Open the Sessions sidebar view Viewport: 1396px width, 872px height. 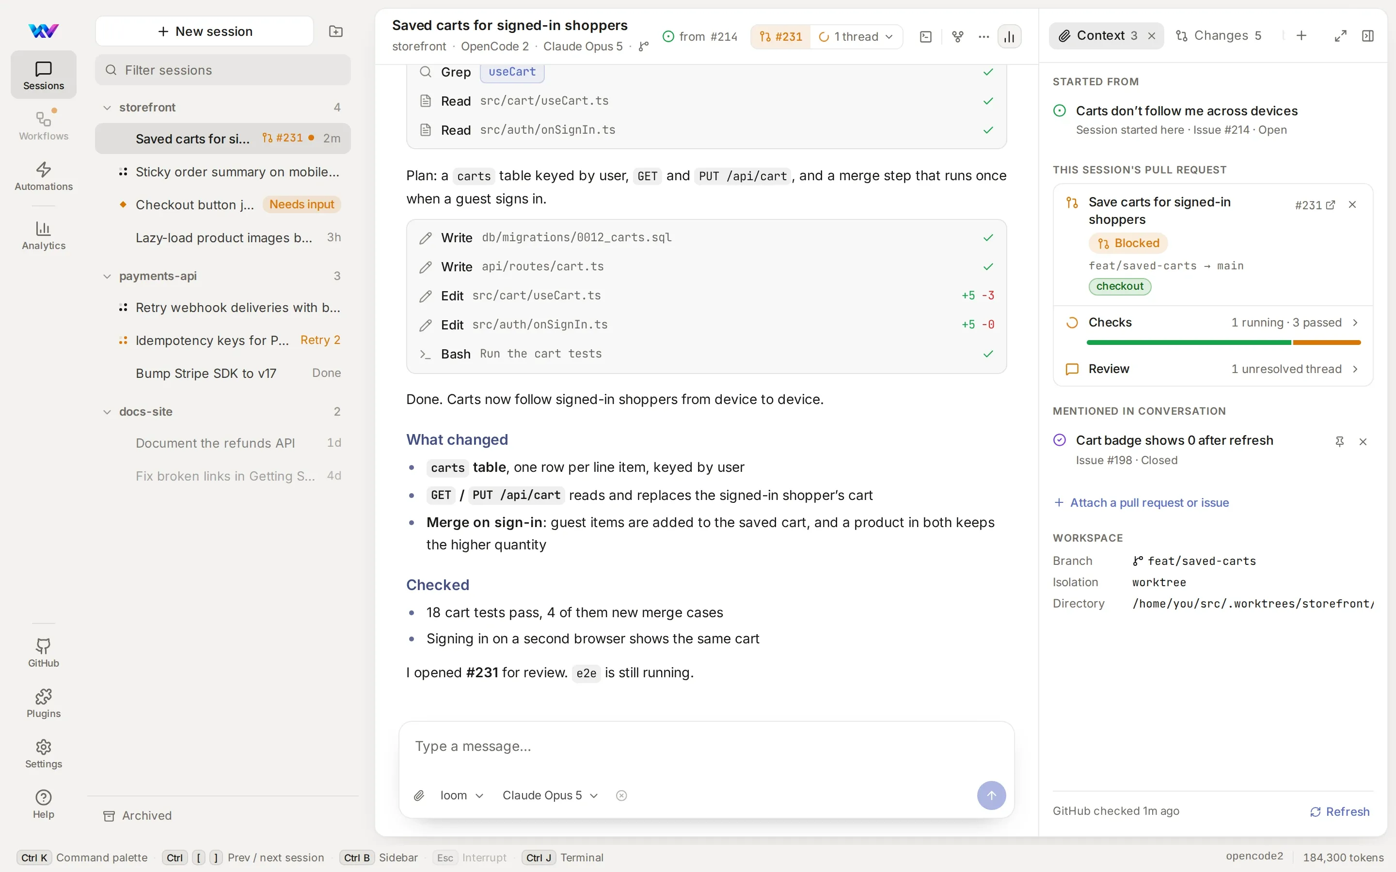click(x=44, y=75)
